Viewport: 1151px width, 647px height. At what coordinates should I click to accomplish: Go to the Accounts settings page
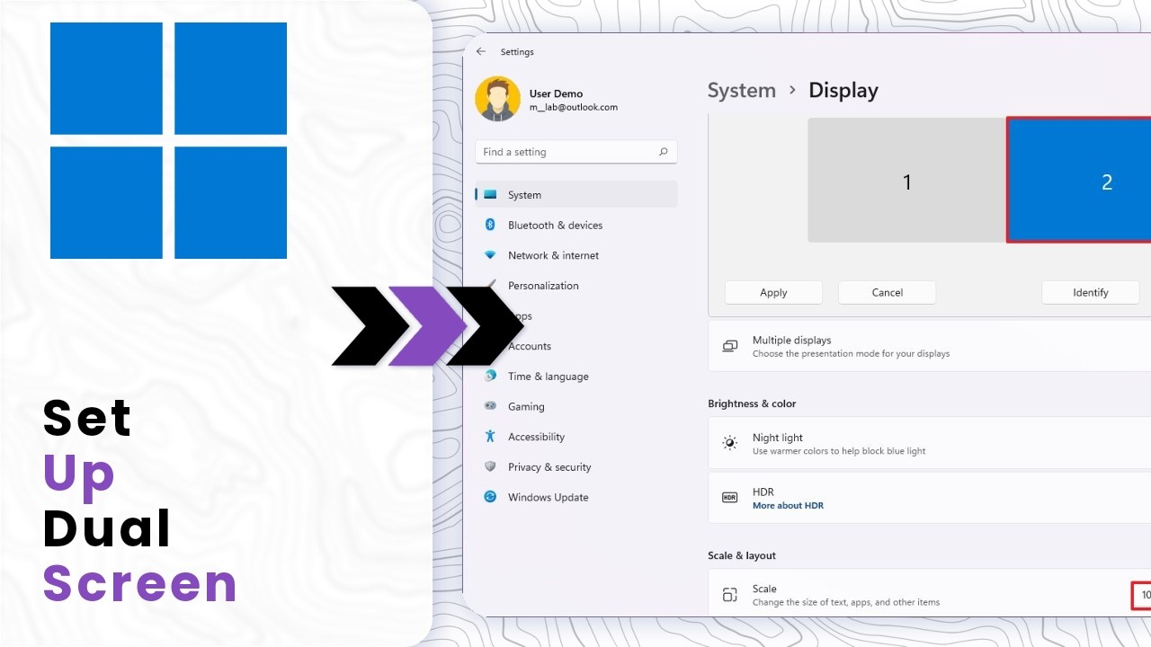click(576, 346)
